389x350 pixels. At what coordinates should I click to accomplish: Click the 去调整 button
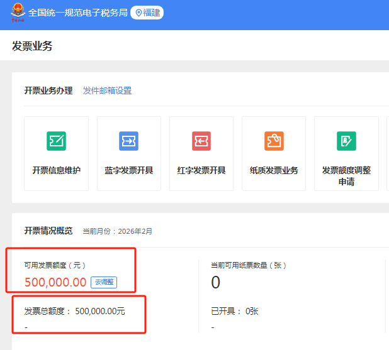(x=104, y=282)
